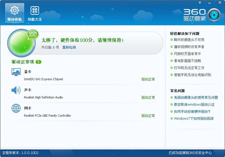Click the 网卡 label

(x=27, y=108)
